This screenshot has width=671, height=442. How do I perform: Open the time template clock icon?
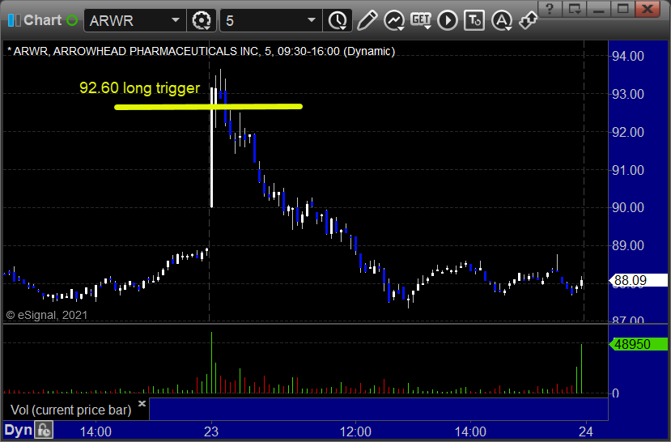(x=338, y=20)
